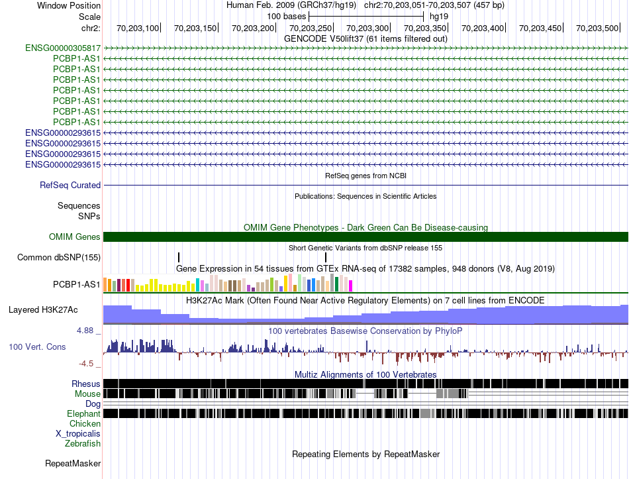The width and height of the screenshot is (629, 479).
Task: Click the SNPs track label
Action: pos(89,216)
